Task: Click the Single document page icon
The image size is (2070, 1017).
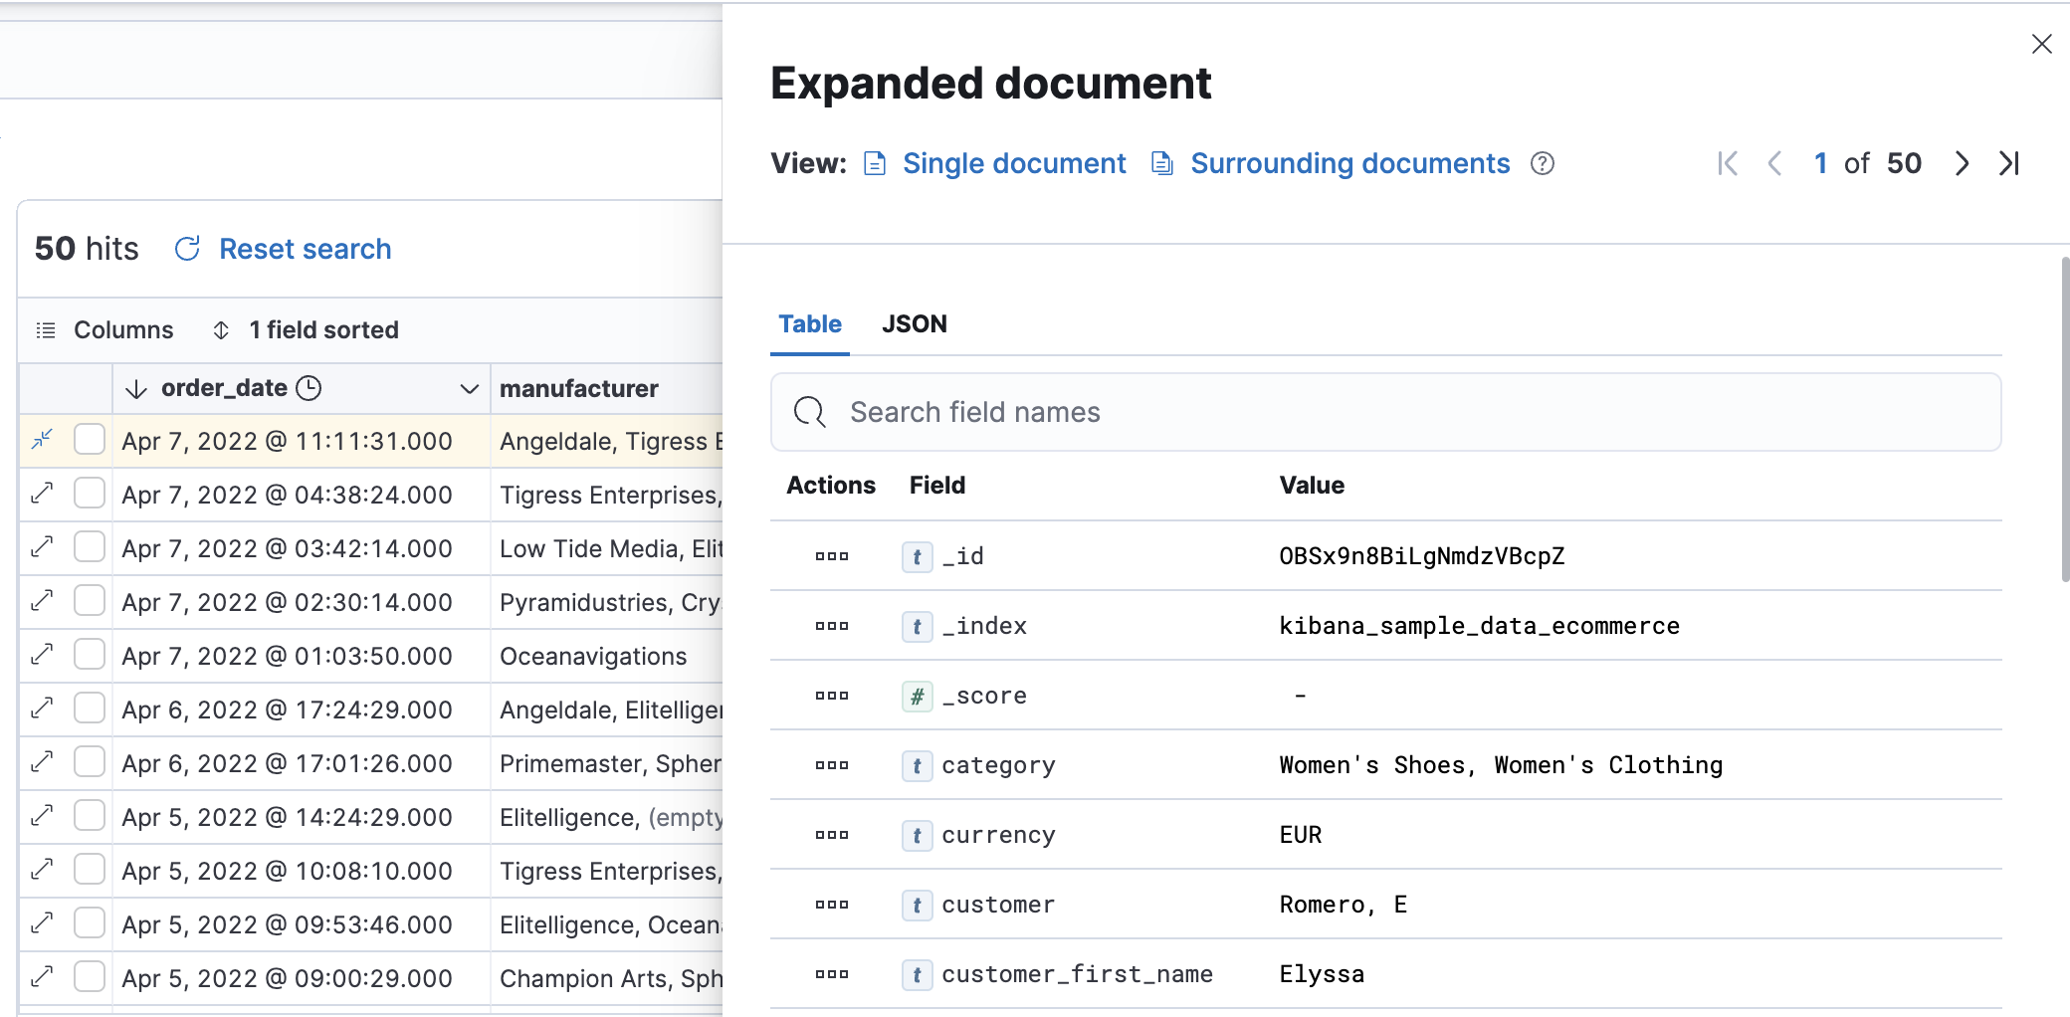Action: tap(875, 163)
